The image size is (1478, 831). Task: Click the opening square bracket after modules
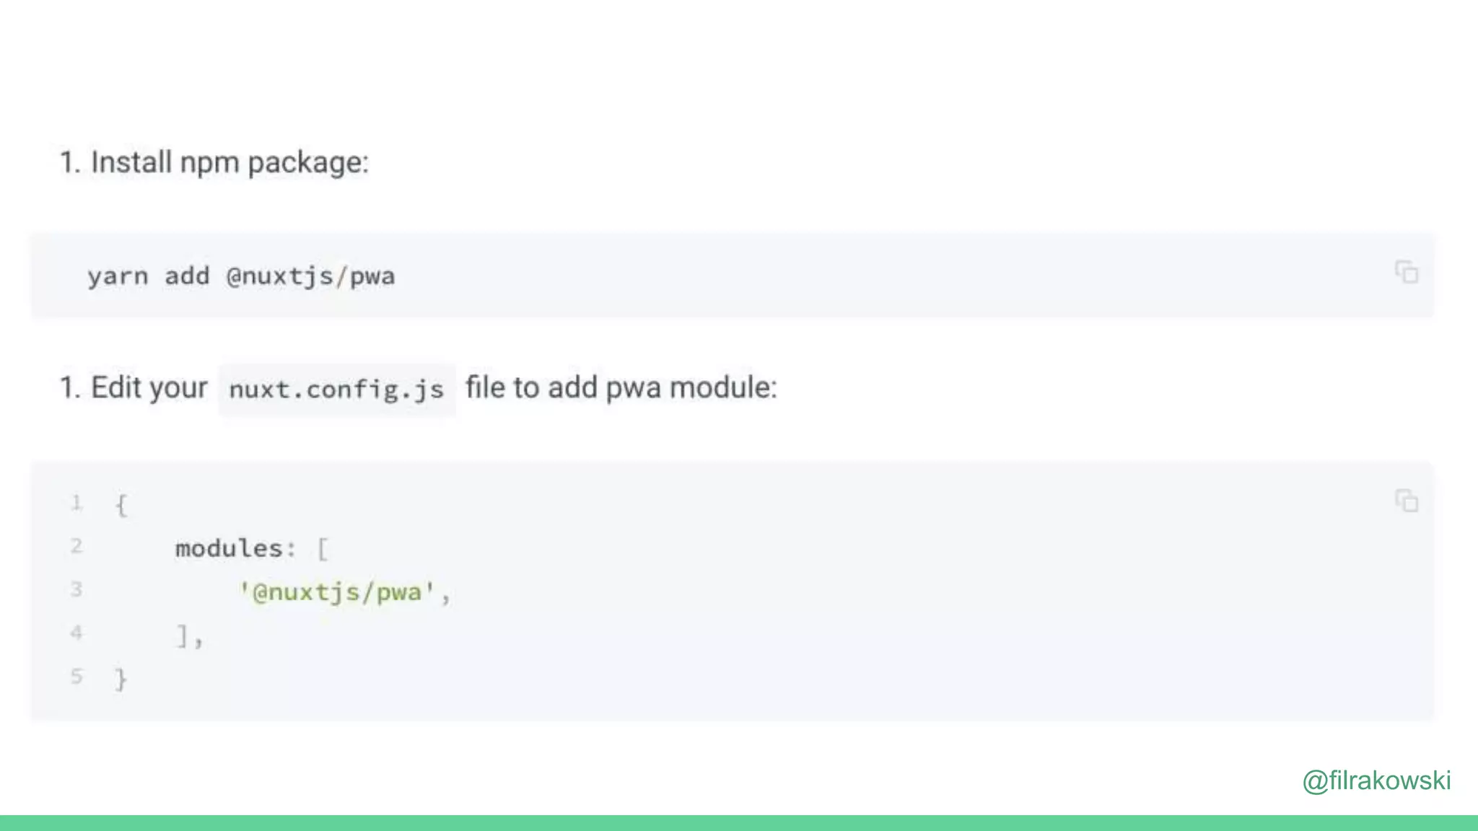pos(323,549)
